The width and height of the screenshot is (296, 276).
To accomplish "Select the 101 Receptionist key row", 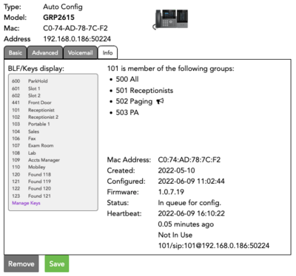I will click(33, 110).
